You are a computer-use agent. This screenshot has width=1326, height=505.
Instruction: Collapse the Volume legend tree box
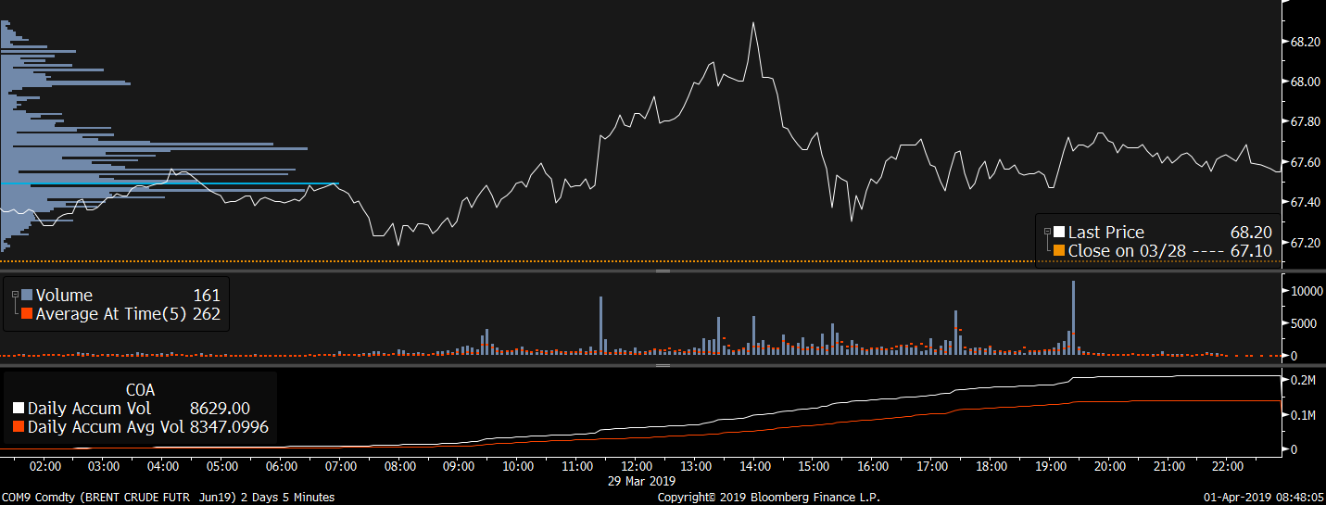[x=15, y=295]
